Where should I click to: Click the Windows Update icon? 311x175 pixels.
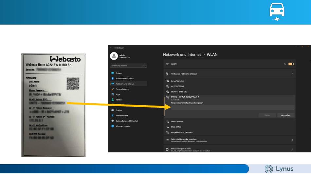(113, 126)
